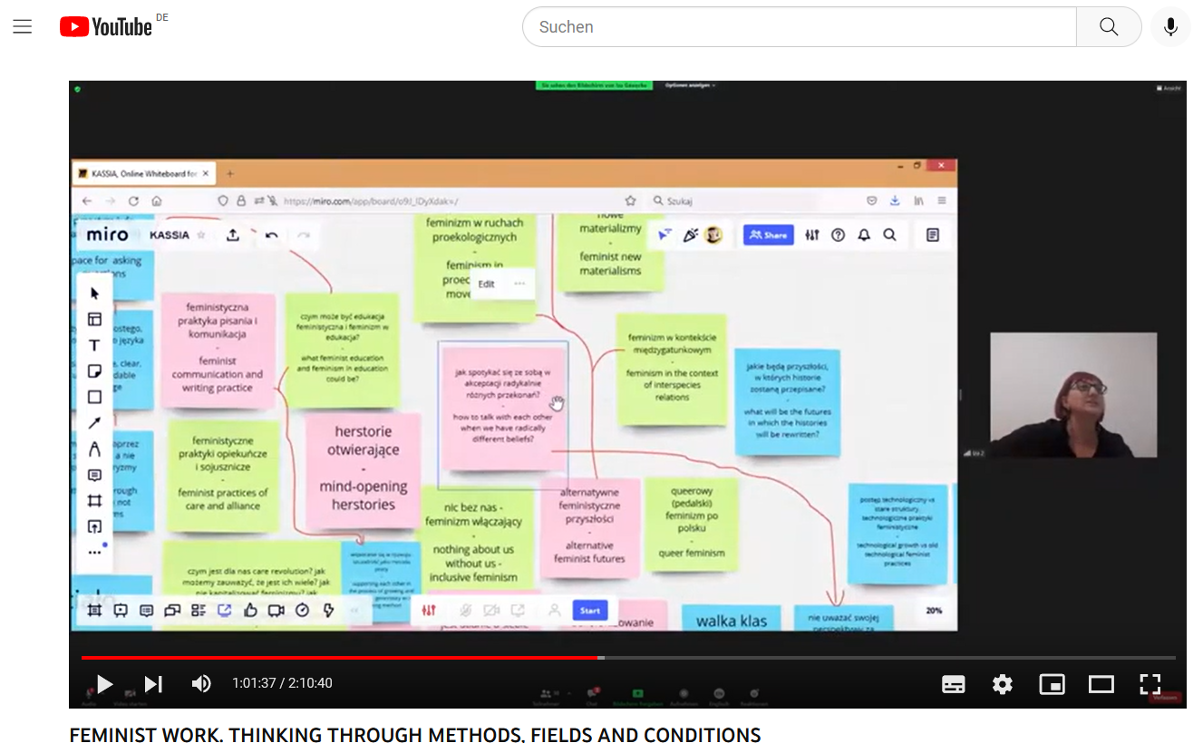This screenshot has width=1203, height=743.
Task: Click the KASSIA browser tab
Action: click(x=141, y=173)
